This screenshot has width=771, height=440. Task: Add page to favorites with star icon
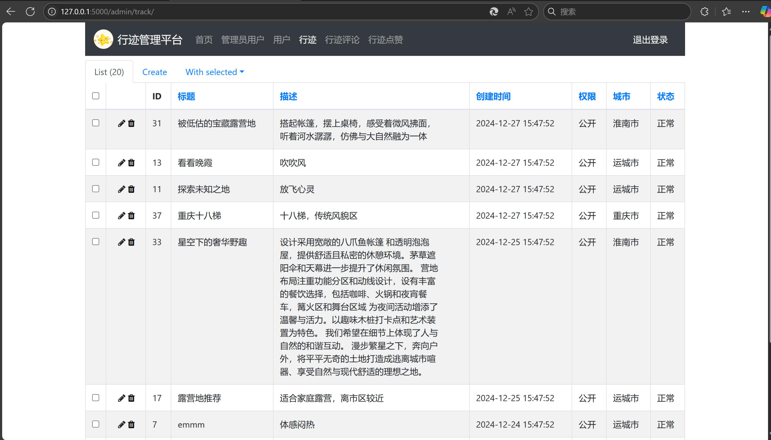pos(528,11)
